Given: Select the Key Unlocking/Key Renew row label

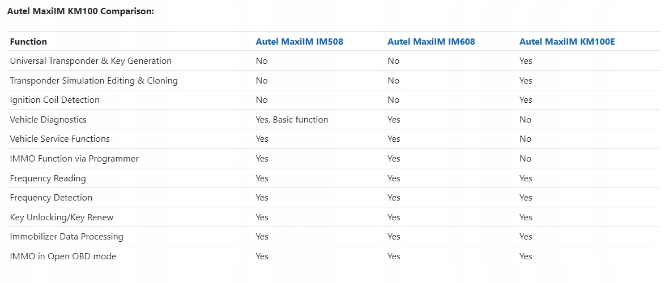Looking at the screenshot, I should (62, 217).
